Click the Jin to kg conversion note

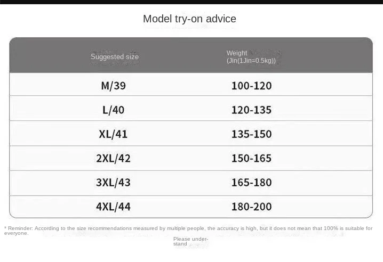click(251, 61)
